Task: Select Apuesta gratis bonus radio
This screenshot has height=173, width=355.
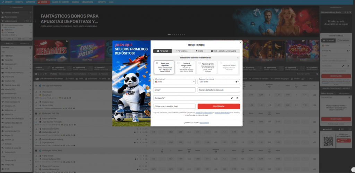Action: tap(199, 63)
